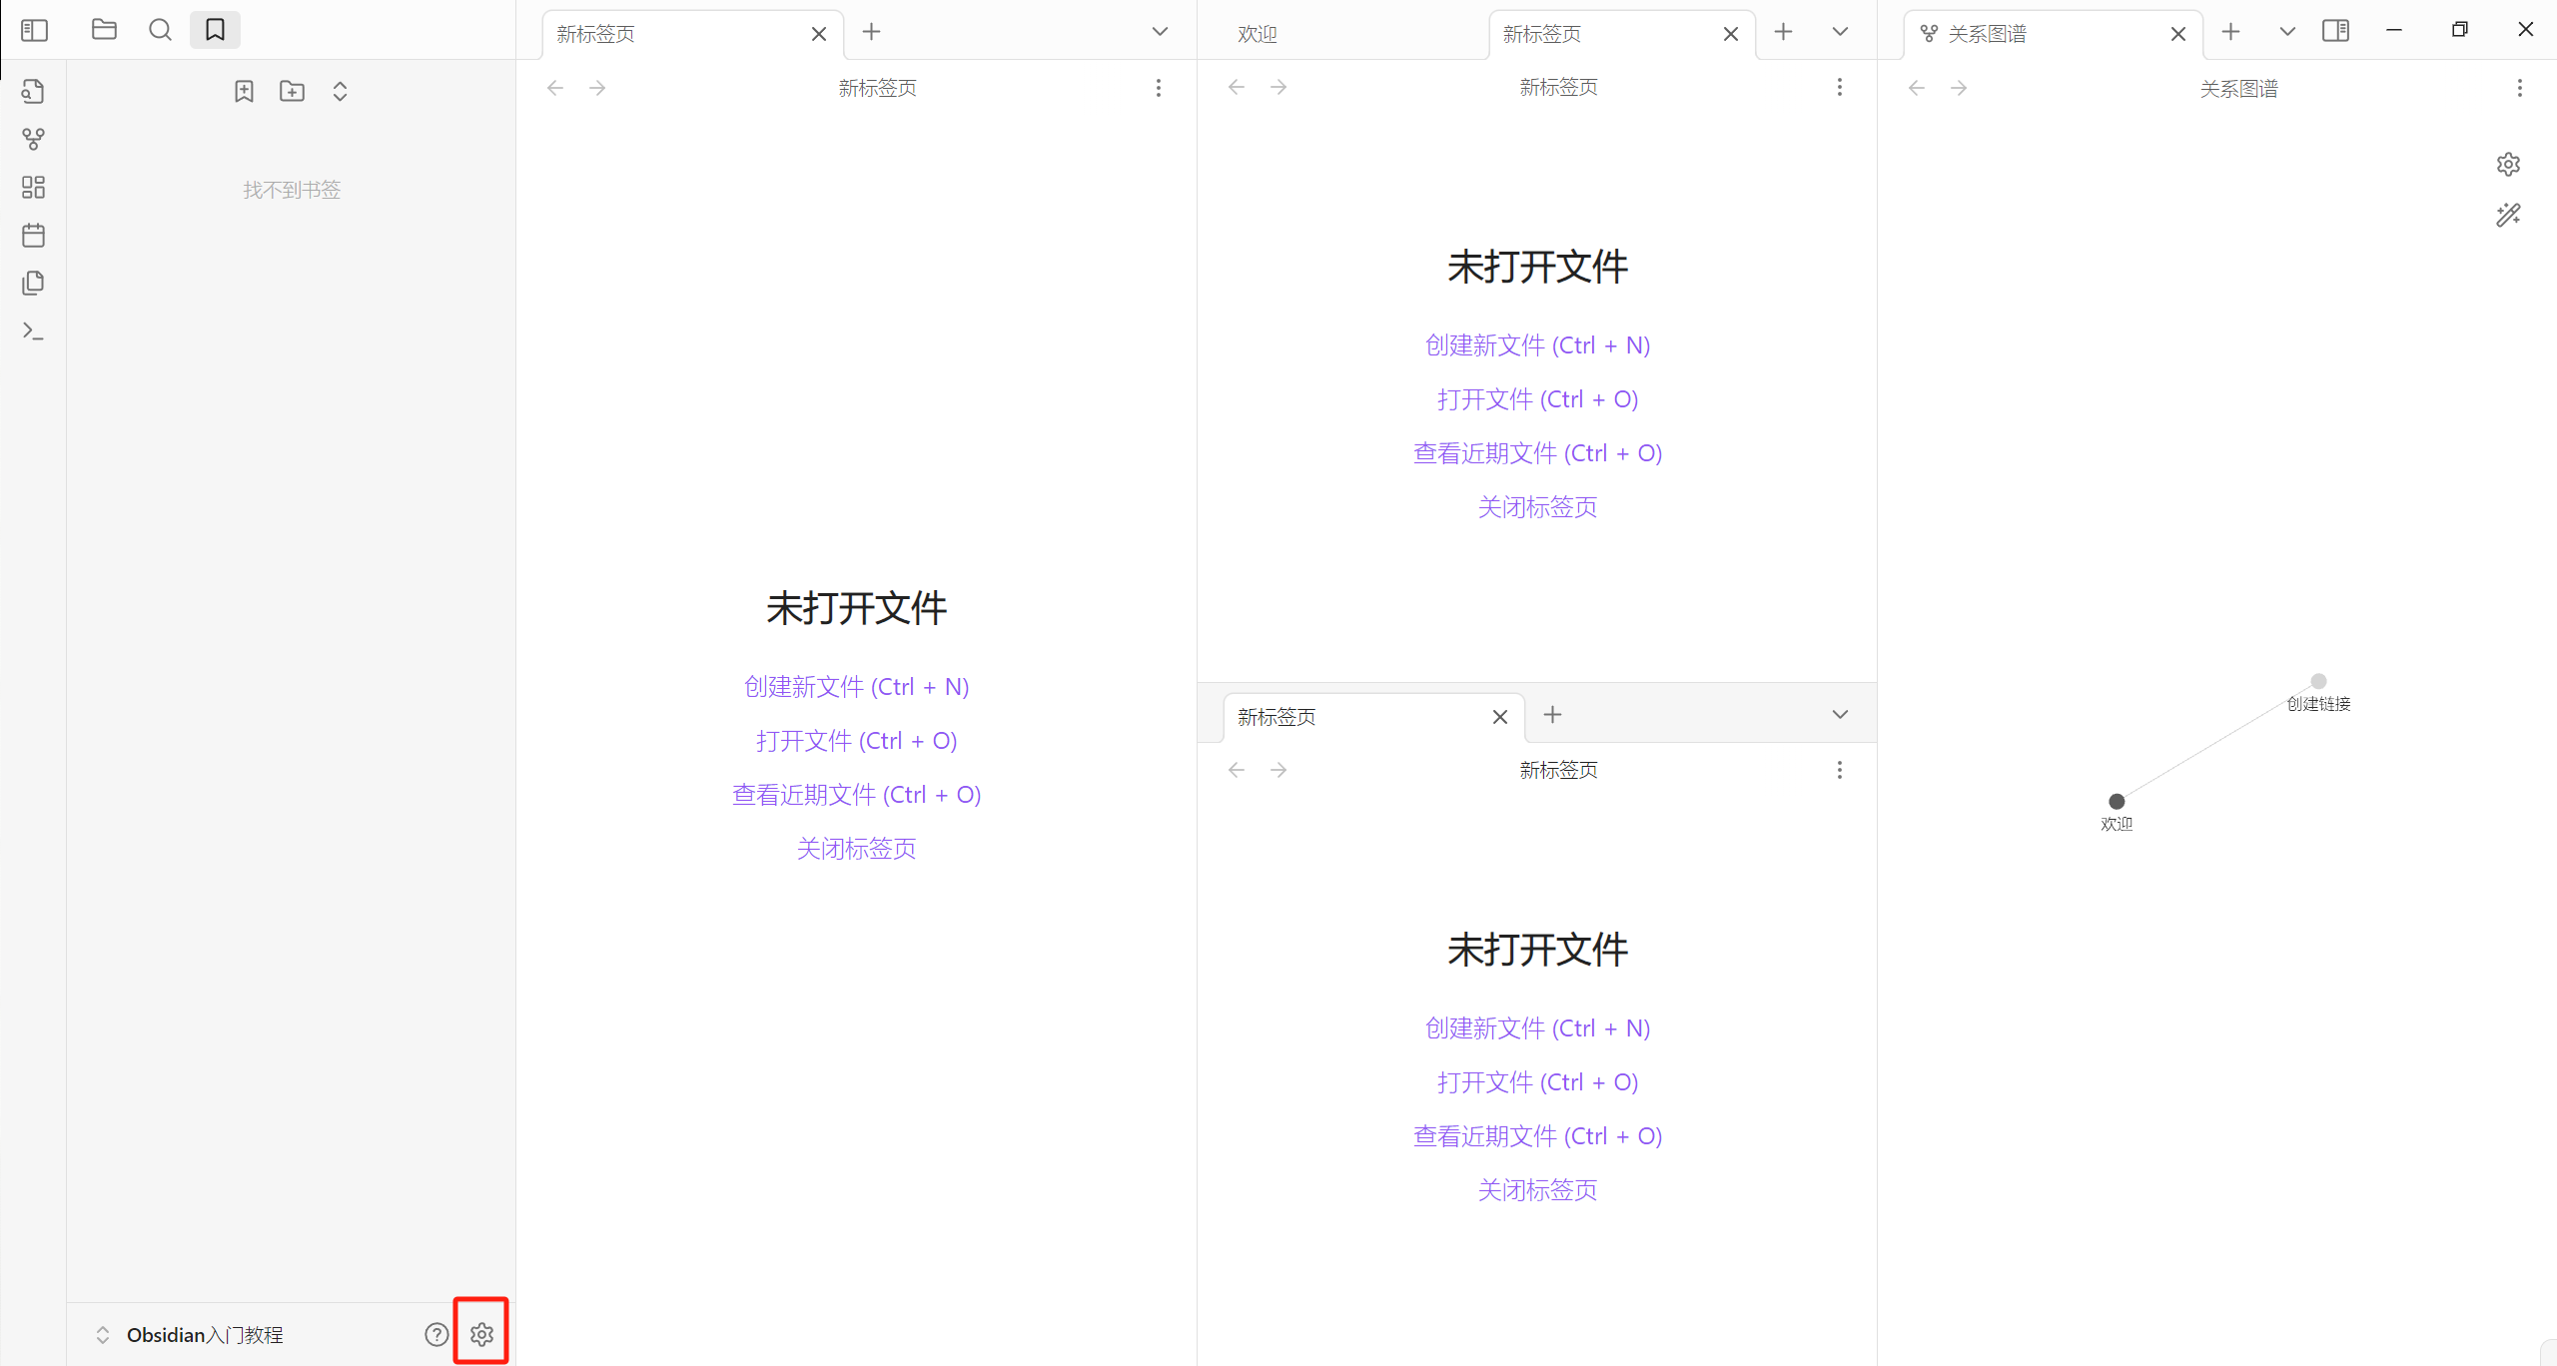Screen dimensions: 2557x1366
Task: Open today's daily note calendar icon
Action: click(33, 236)
